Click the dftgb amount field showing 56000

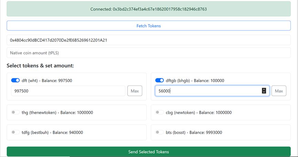[x=212, y=91]
